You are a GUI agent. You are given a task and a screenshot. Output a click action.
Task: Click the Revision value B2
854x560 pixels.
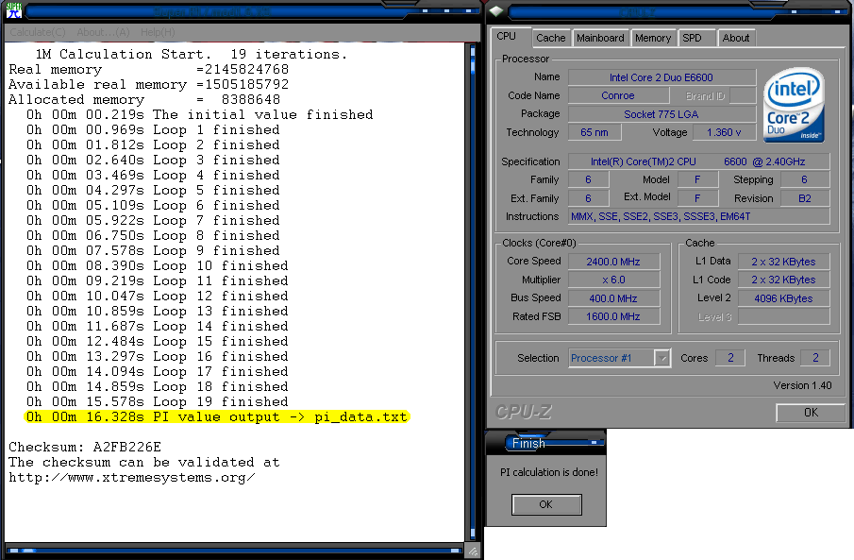(x=804, y=198)
